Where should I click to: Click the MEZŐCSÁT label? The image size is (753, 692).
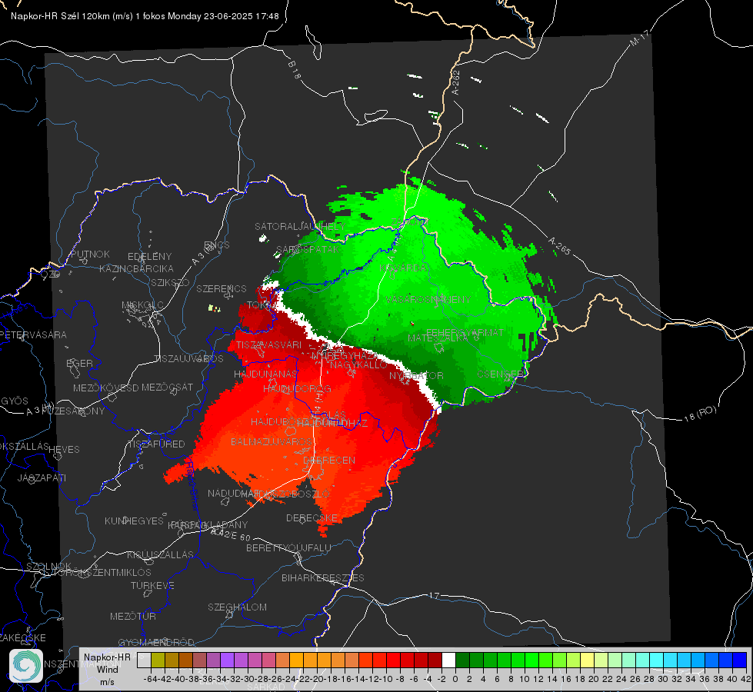(167, 387)
